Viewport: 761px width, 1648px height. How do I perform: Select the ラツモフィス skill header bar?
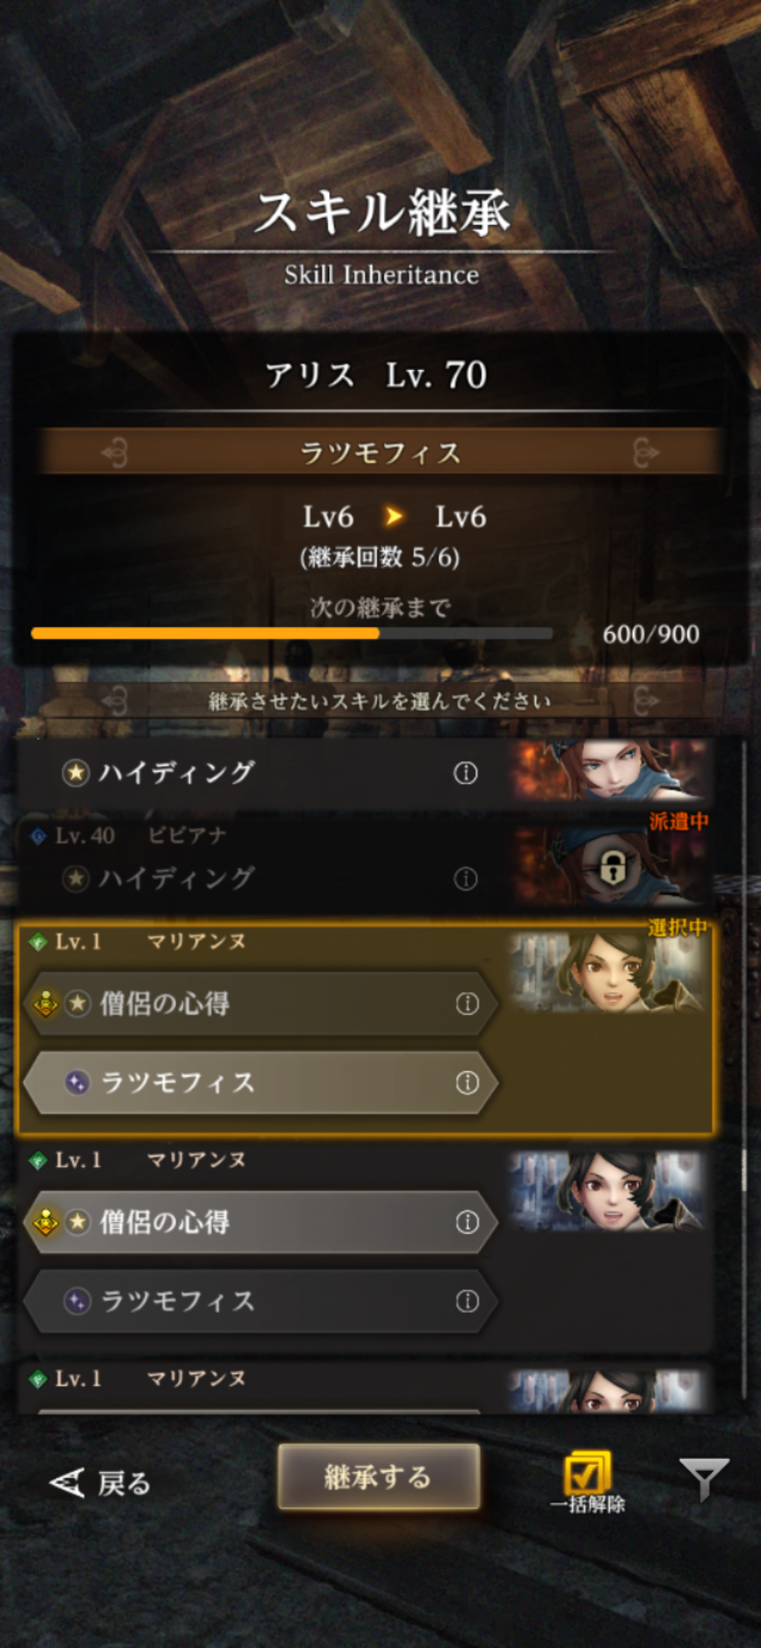380,452
